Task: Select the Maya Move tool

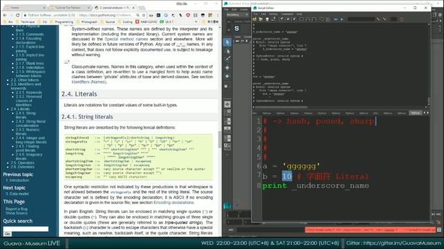Action: (x=228, y=68)
